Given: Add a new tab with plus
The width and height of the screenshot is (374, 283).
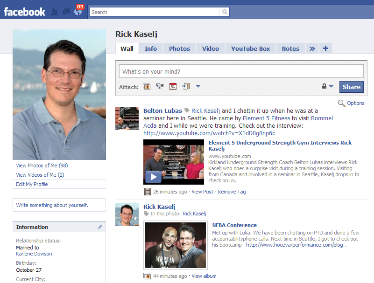Looking at the screenshot, I should 325,48.
